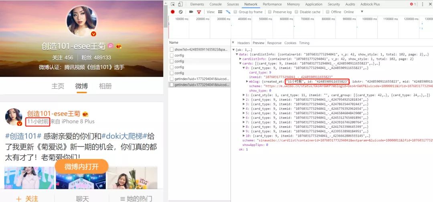
Task: Open the Timing sub-tab
Action: click(x=304, y=43)
